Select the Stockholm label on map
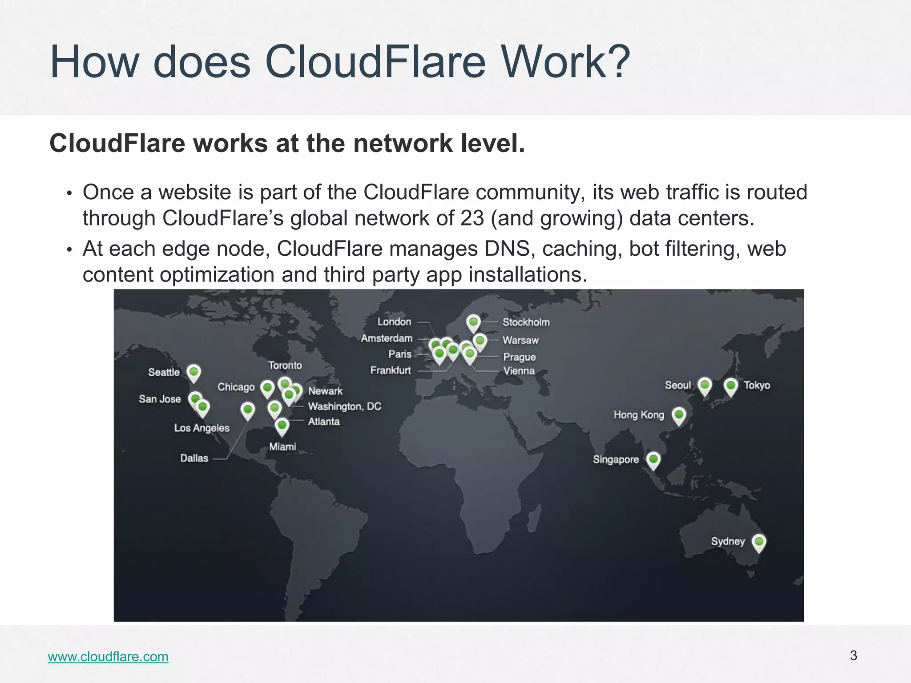The width and height of the screenshot is (911, 683). 526,322
